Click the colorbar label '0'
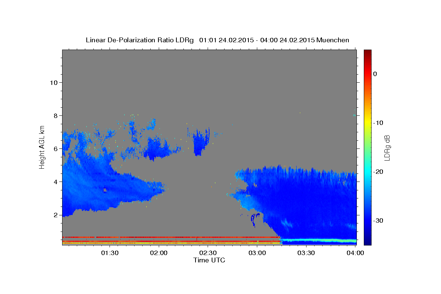Viewport: 441px width, 294px height. [375, 74]
